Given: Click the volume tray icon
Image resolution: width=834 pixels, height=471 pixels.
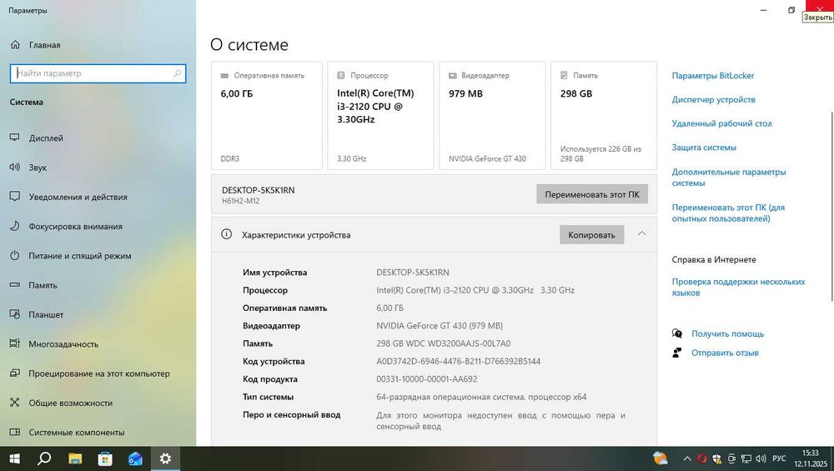Looking at the screenshot, I should tap(761, 458).
